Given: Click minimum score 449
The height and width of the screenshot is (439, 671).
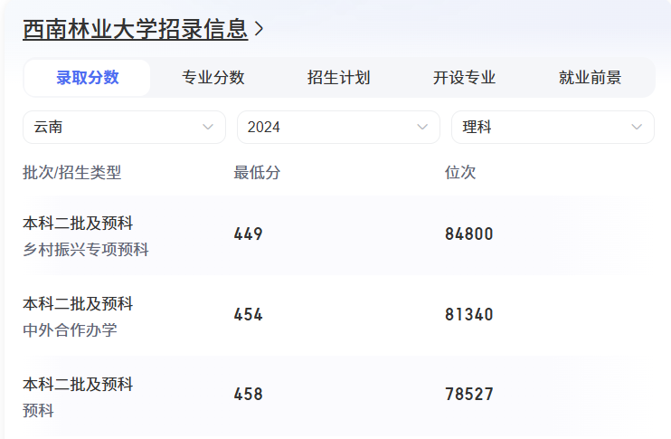Looking at the screenshot, I should point(248,234).
